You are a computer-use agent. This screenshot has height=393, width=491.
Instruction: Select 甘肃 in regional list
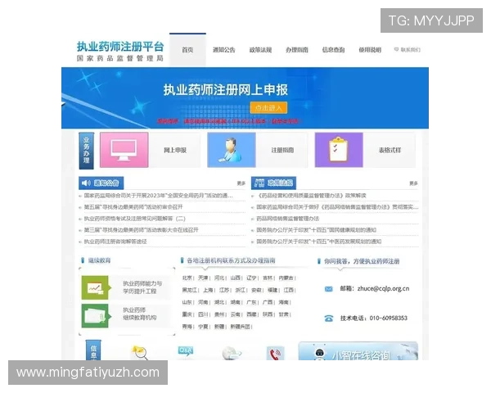coord(284,314)
